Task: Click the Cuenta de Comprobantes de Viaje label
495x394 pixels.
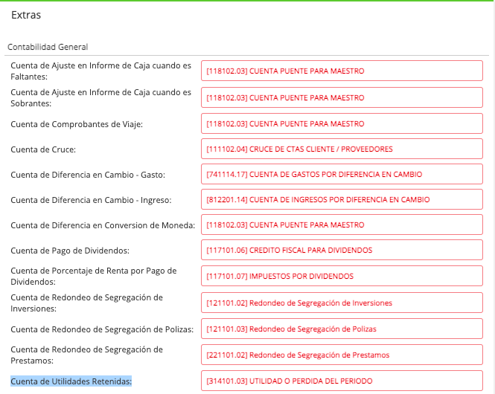Action: point(77,124)
